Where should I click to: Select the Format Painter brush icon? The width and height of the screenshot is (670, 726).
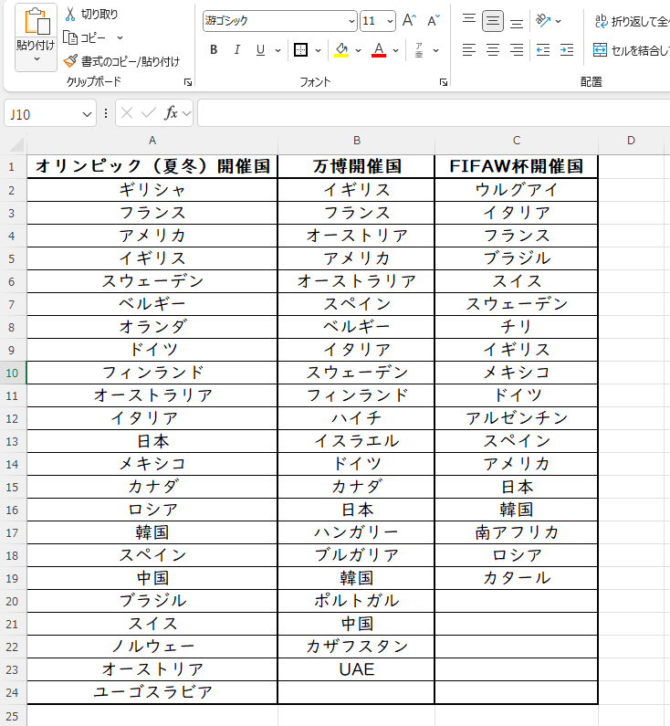point(70,60)
